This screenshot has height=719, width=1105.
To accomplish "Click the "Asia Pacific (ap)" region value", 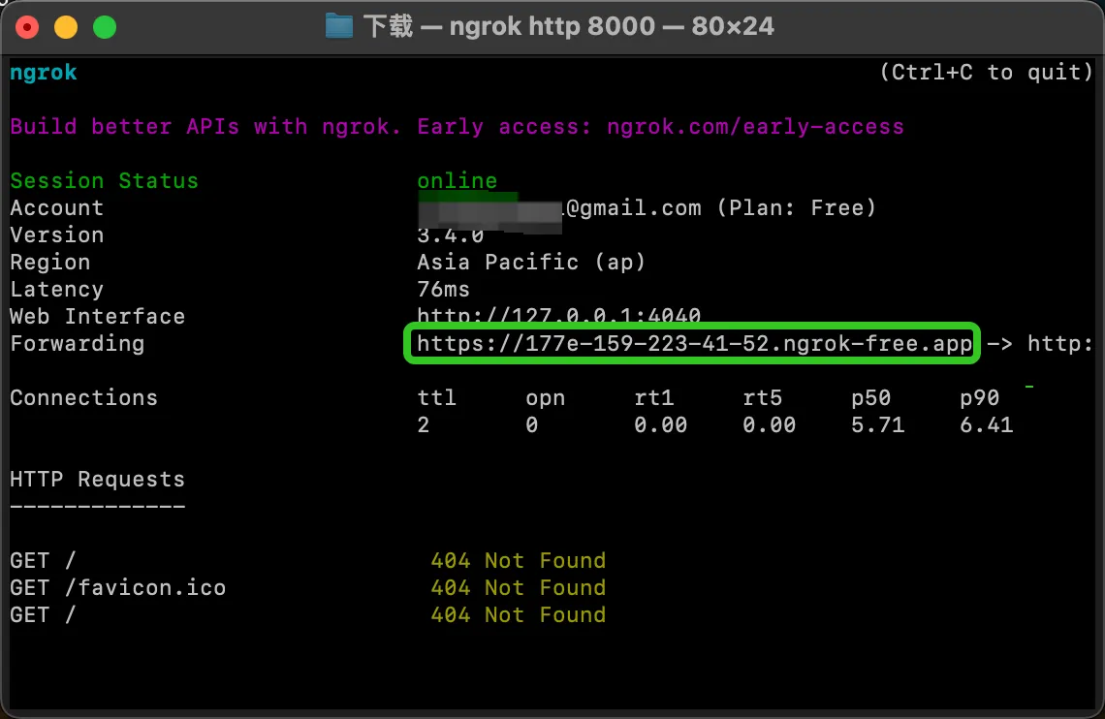I will (x=531, y=263).
